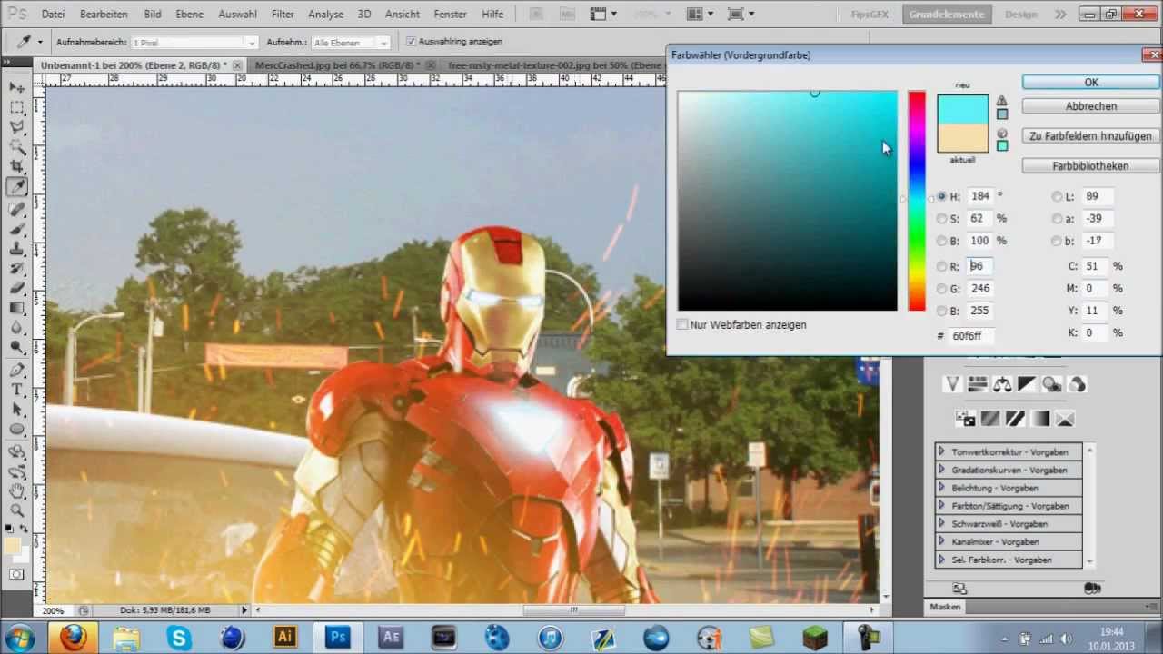Open the Bearbeiten menu
This screenshot has height=654, width=1163.
[104, 15]
